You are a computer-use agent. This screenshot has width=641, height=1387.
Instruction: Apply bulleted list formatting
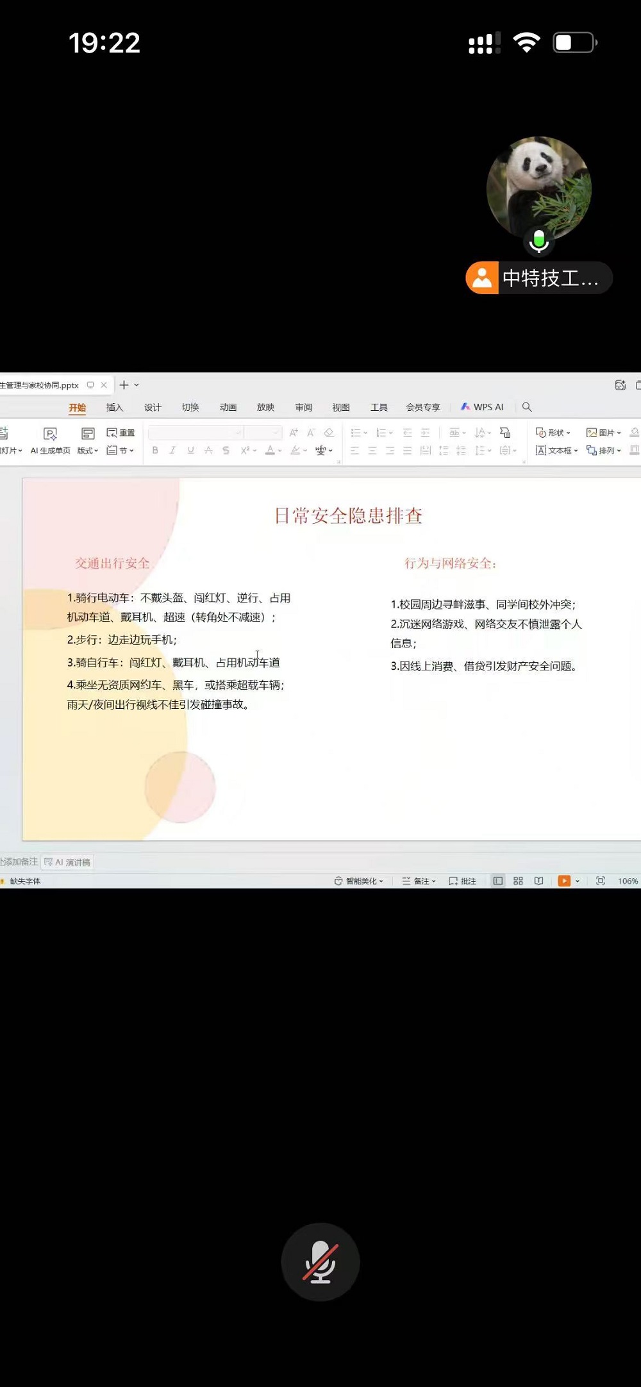pos(358,433)
